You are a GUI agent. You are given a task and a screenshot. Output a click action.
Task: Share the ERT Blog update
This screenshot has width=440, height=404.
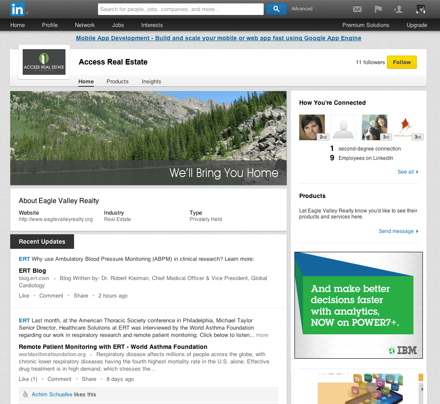pyautogui.click(x=81, y=295)
